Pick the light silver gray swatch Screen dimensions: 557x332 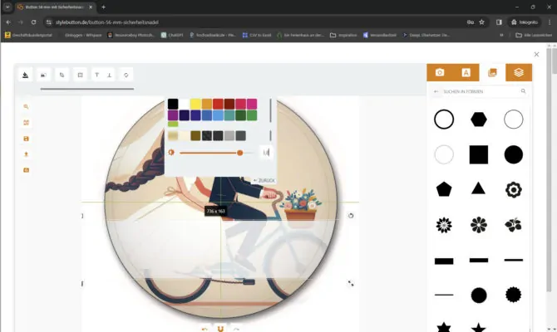(x=229, y=135)
